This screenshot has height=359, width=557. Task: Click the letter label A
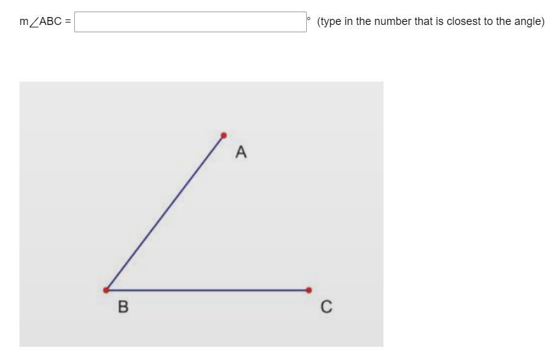pyautogui.click(x=241, y=152)
